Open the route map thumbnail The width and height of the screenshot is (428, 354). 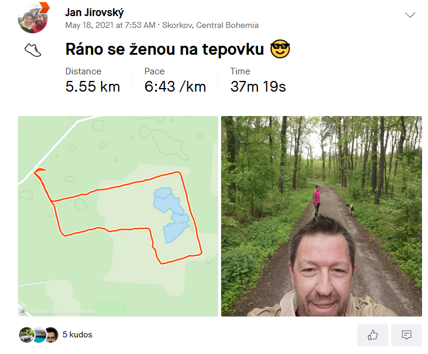(x=118, y=216)
